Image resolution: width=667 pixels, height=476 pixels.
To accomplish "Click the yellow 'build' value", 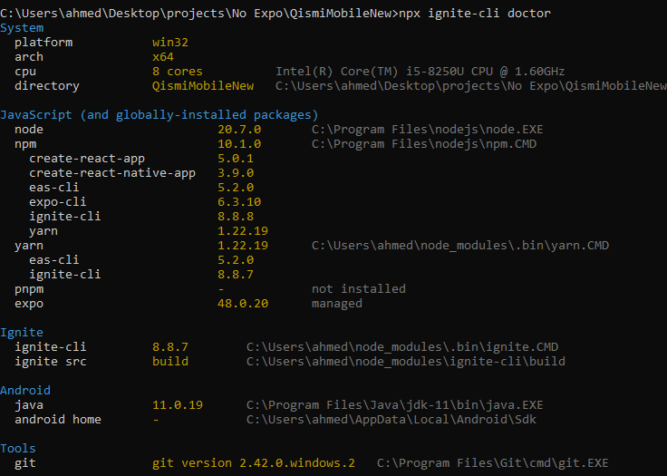I will [x=170, y=362].
